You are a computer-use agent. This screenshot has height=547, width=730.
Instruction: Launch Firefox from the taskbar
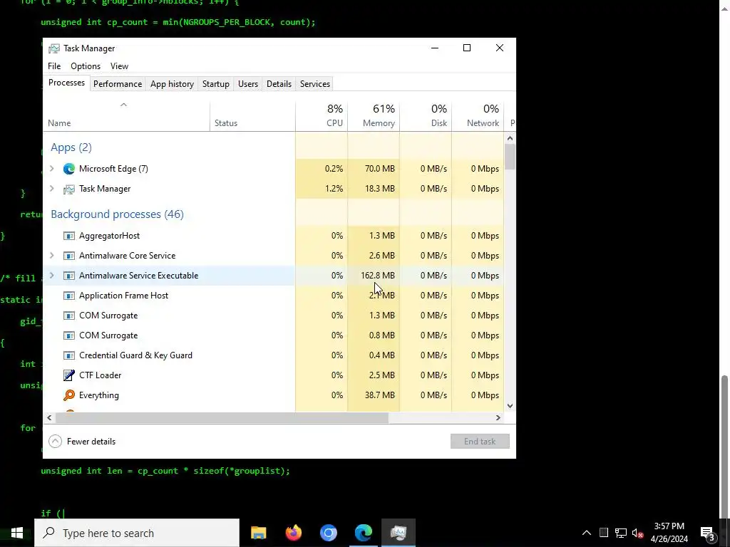(293, 533)
